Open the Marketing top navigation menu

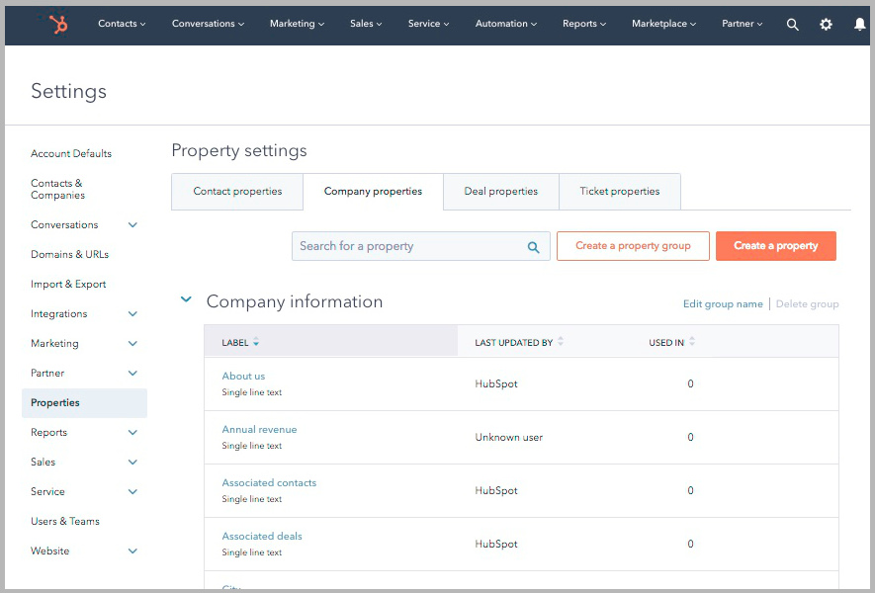pyautogui.click(x=297, y=24)
